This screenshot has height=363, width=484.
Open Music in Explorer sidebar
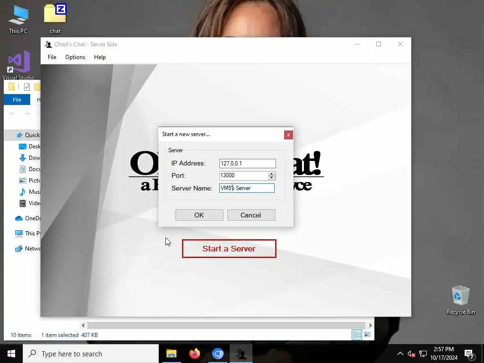click(x=30, y=192)
